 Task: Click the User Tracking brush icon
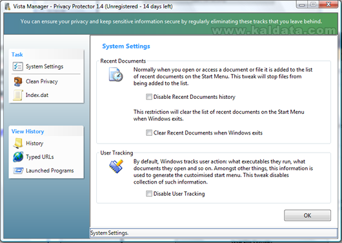point(116,167)
